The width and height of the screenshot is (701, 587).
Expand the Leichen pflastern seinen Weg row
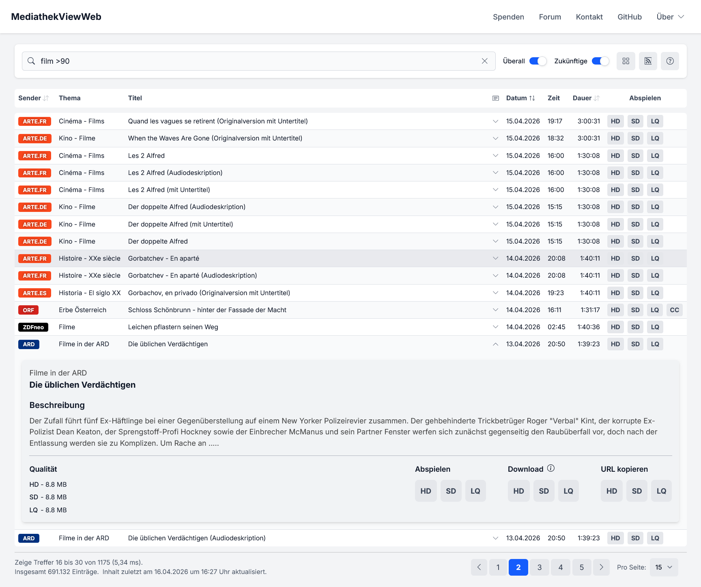tap(495, 327)
